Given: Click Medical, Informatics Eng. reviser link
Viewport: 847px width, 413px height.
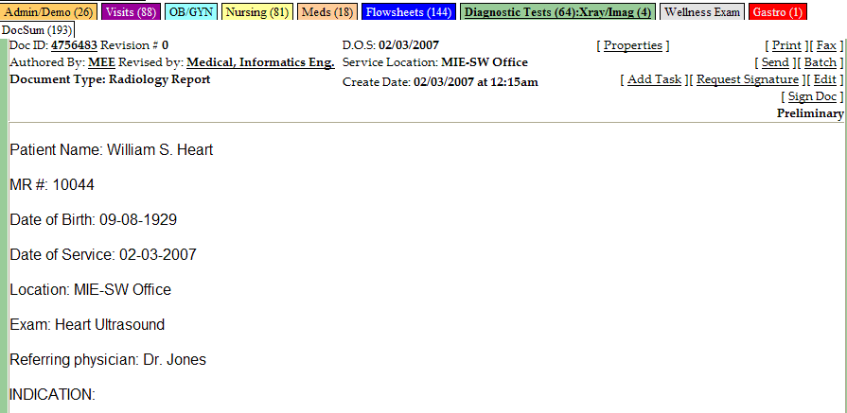Looking at the screenshot, I should click(260, 62).
